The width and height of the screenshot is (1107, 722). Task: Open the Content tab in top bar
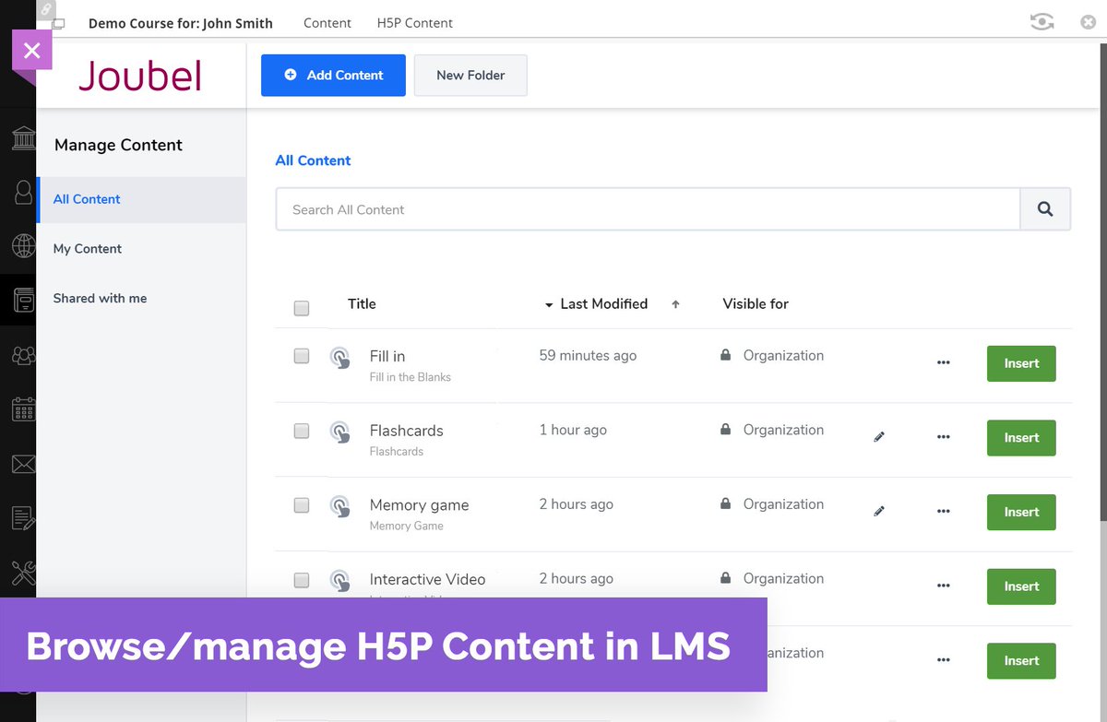327,23
